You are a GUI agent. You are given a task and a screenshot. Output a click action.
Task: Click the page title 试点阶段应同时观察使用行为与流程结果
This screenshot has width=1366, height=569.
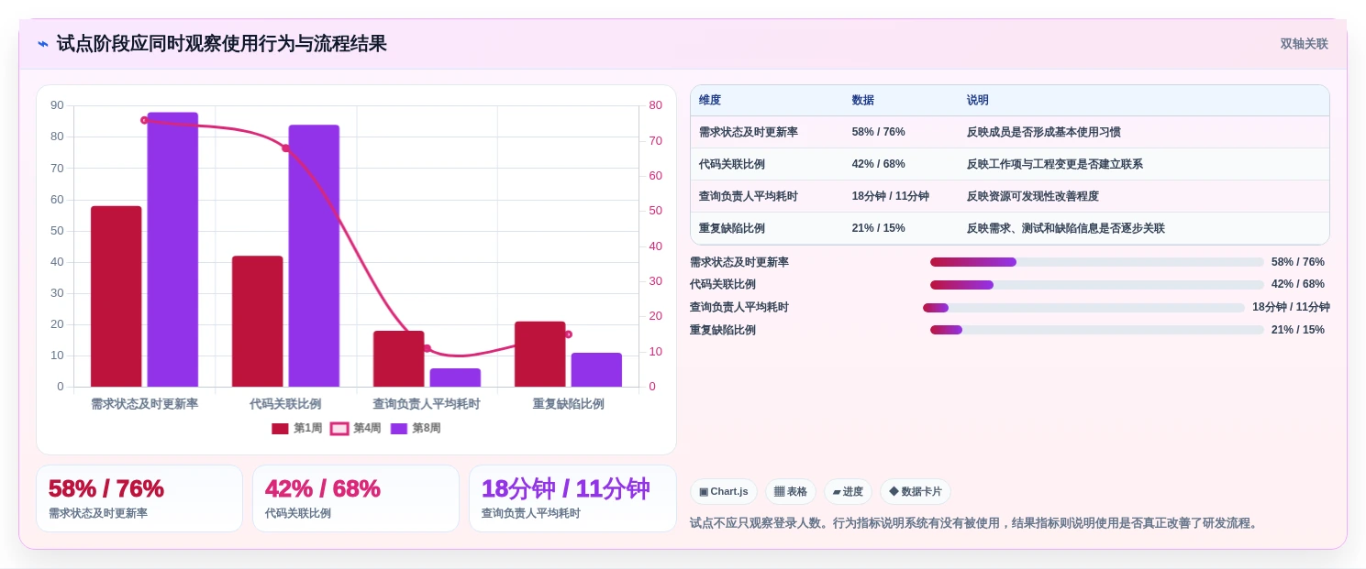point(221,44)
